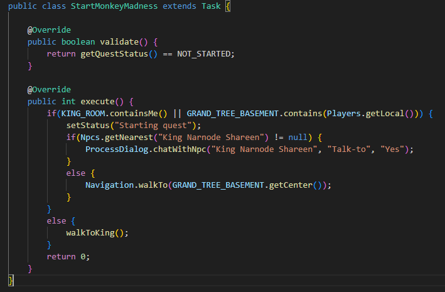Click the 'else' keyword before walkToKing
Viewport: 445px width, 292px height.
(x=56, y=221)
